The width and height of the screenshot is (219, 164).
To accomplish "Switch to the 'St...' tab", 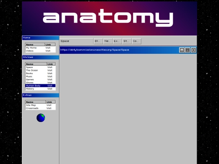I will click(127, 41).
